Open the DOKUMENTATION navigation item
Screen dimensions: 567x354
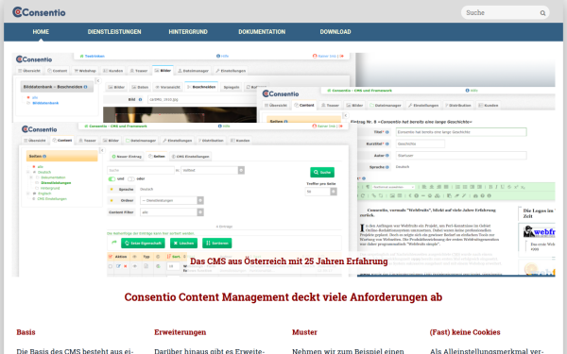pyautogui.click(x=262, y=32)
